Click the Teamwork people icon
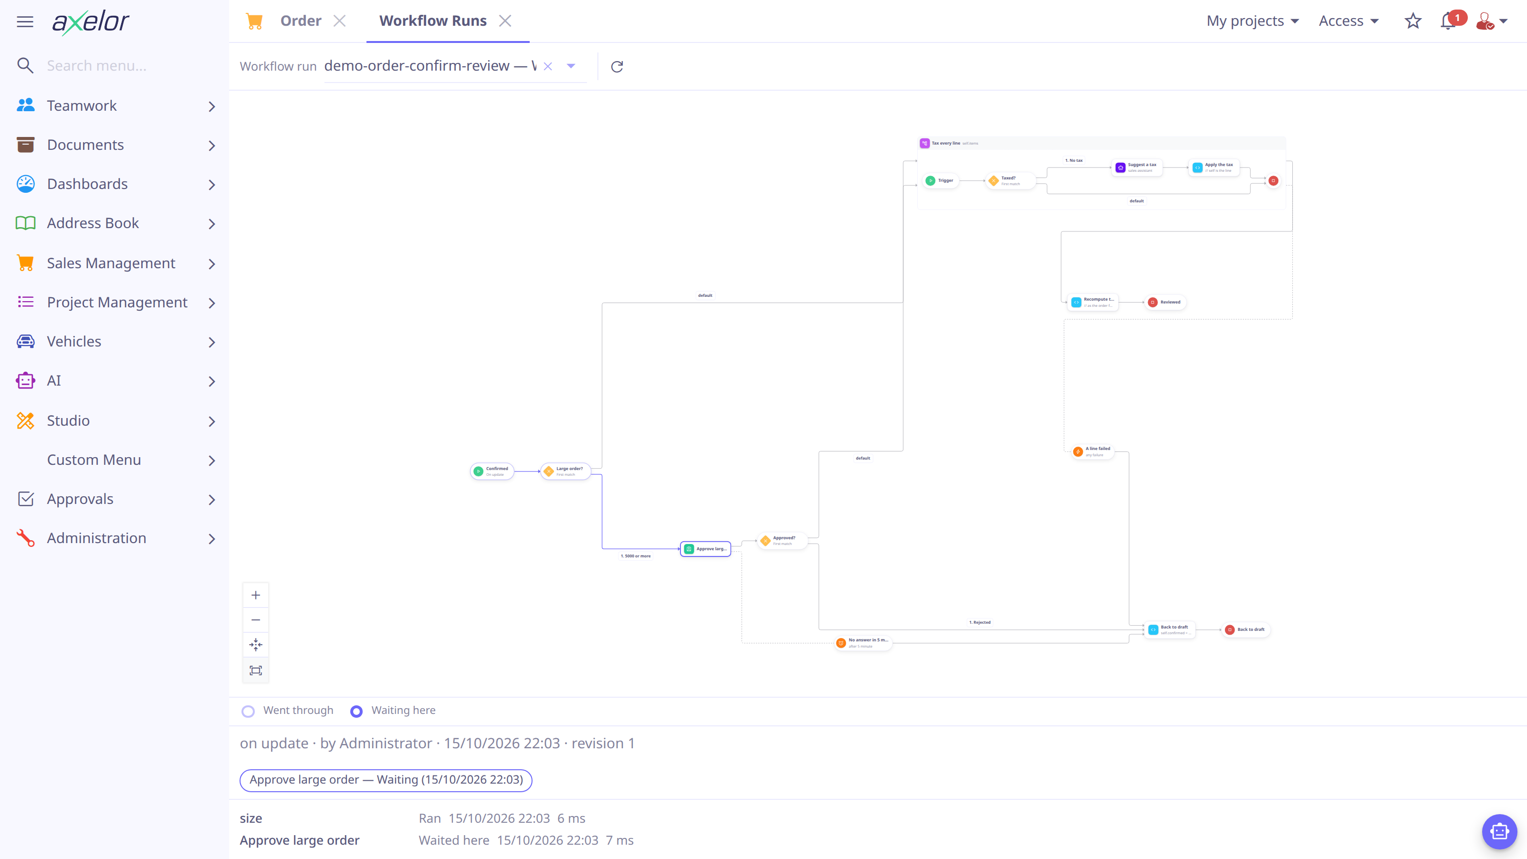This screenshot has width=1527, height=859. (x=25, y=105)
